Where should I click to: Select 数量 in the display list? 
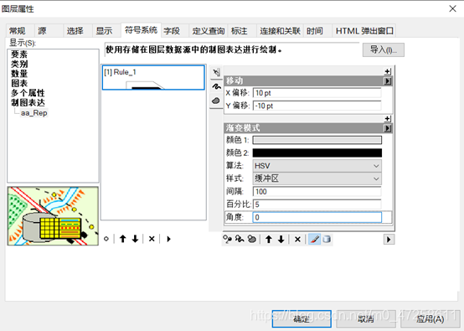[x=19, y=74]
